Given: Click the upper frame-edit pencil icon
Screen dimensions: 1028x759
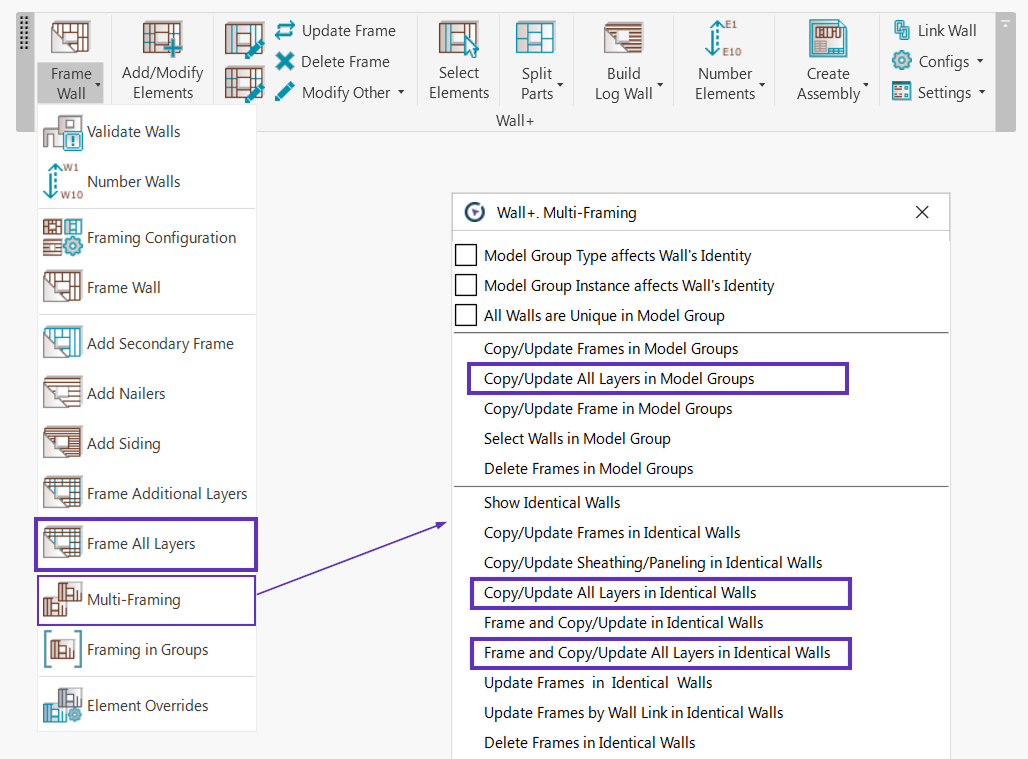Looking at the screenshot, I should [245, 40].
